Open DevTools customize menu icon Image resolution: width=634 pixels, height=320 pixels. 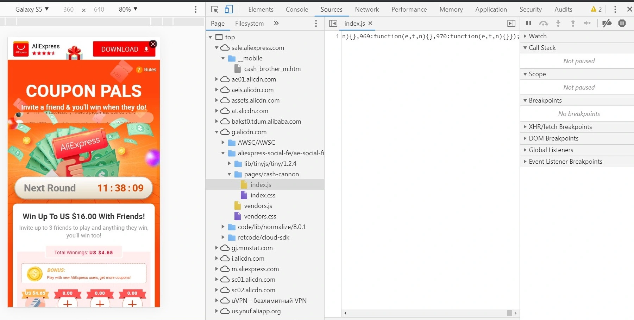615,9
